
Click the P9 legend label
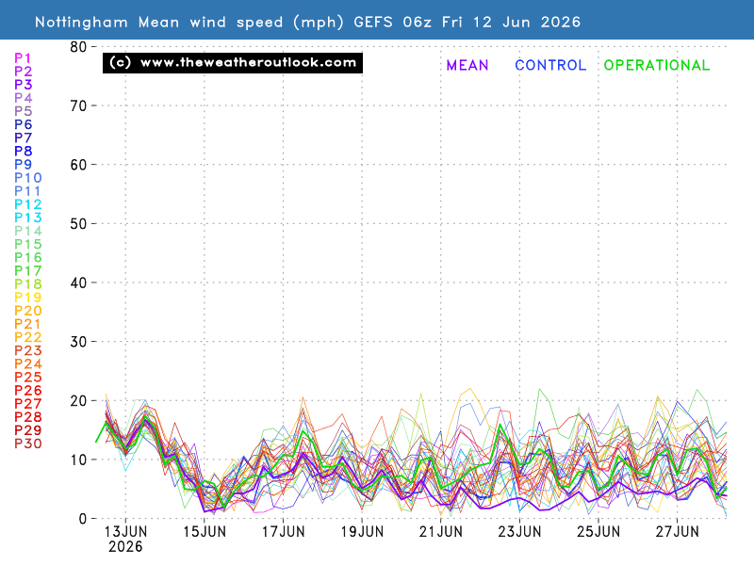click(x=23, y=164)
